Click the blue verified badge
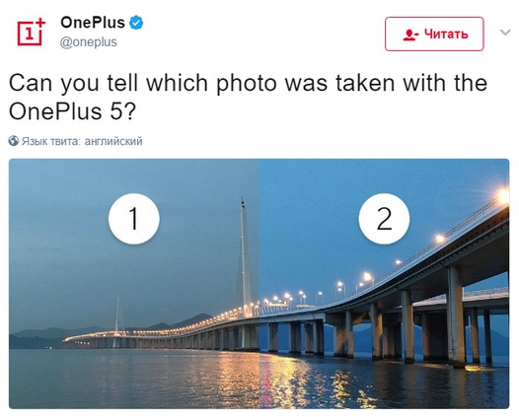 point(136,23)
